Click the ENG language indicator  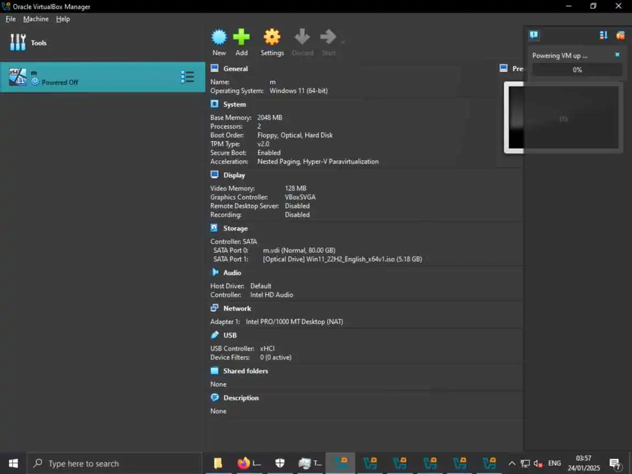pos(554,463)
